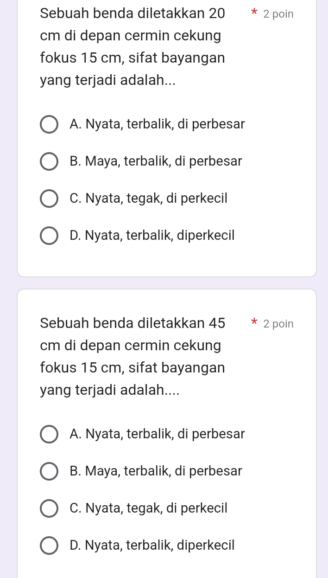Click label text 'C. Nyata, tegak, di perkecil' under 45 cm question
Viewport: 328px width, 578px height.
coord(148,508)
